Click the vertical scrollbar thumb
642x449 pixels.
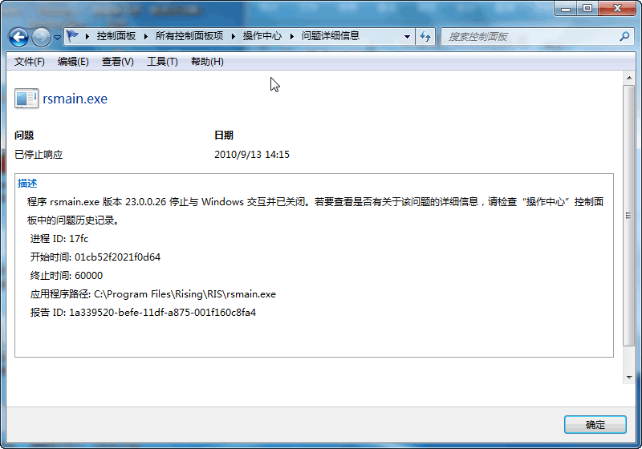[629, 216]
